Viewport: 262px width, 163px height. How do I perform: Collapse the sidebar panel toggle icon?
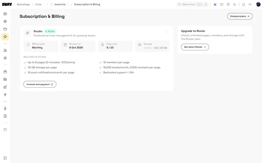coord(5,158)
